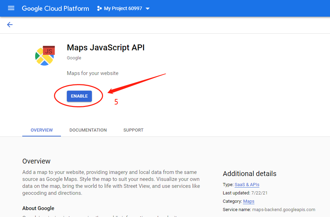Switch to the Overview tab
The width and height of the screenshot is (330, 217).
[x=42, y=130]
